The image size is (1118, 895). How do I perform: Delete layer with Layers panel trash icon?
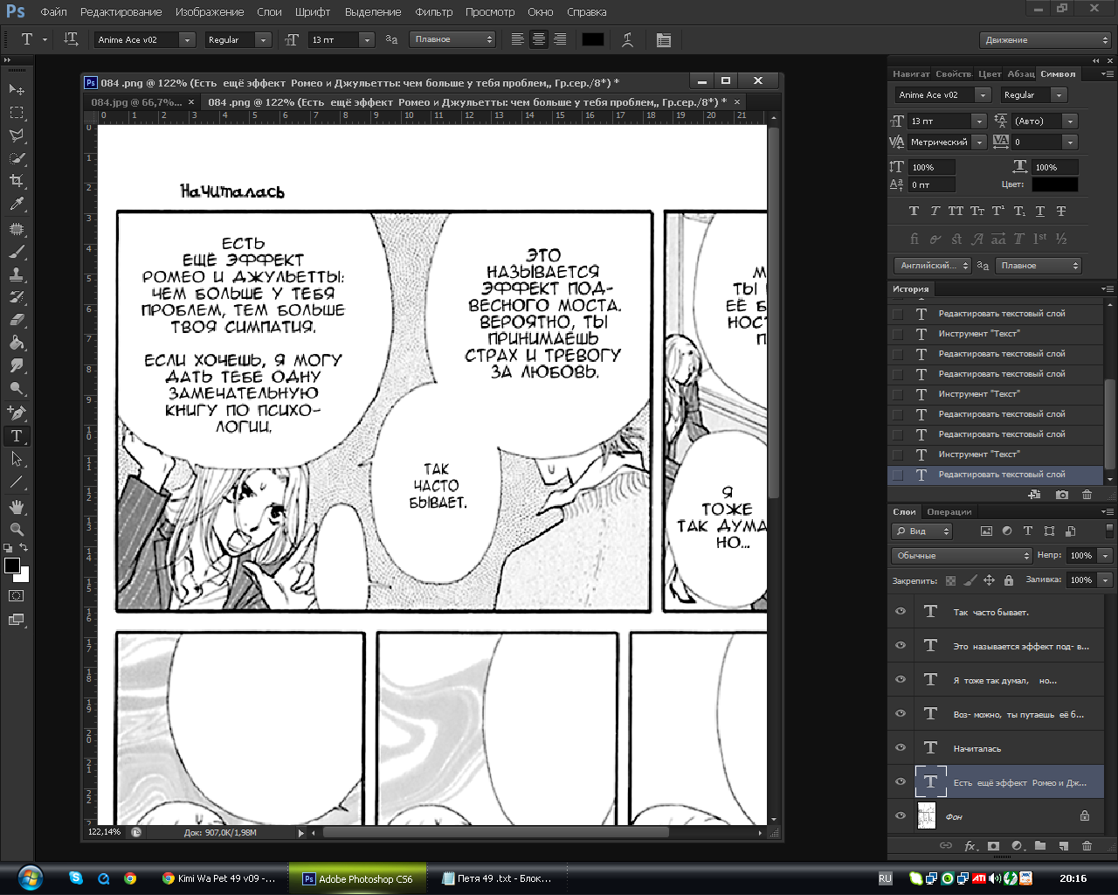point(1087,846)
